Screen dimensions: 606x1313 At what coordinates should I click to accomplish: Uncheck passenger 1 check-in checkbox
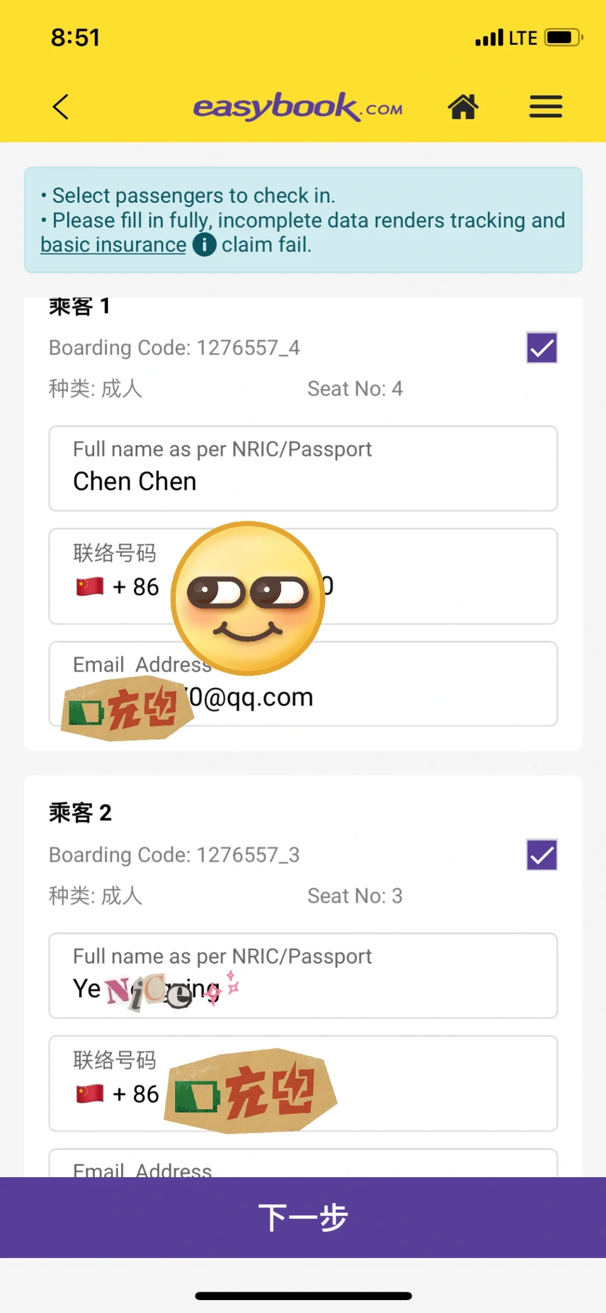pos(541,348)
